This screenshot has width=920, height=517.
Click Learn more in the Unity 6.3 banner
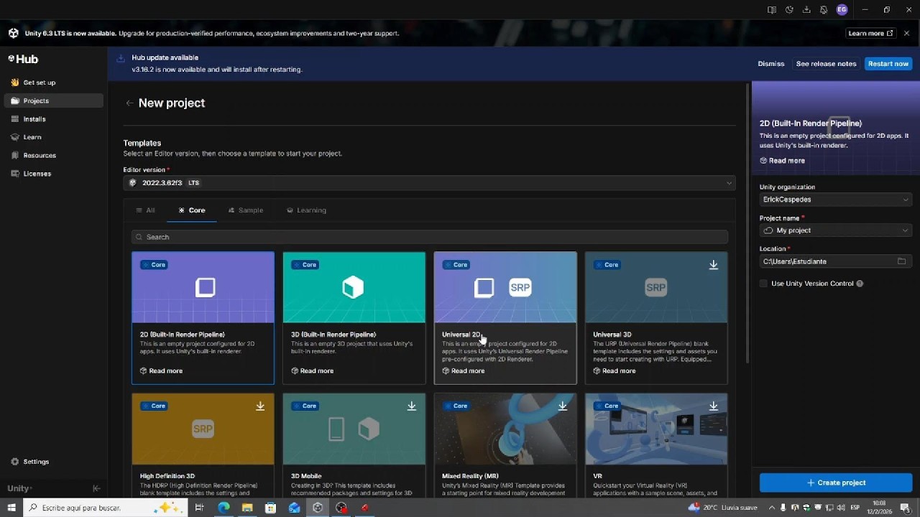870,33
